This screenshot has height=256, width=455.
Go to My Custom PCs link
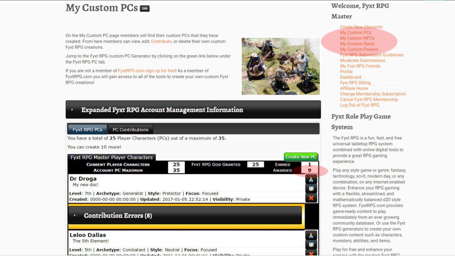(x=355, y=32)
